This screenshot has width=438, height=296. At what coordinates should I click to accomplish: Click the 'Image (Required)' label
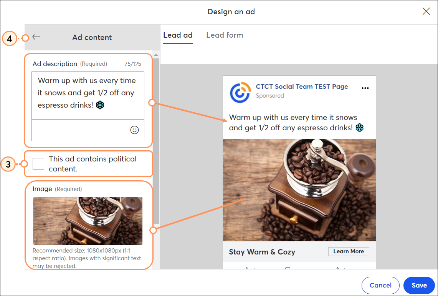57,189
